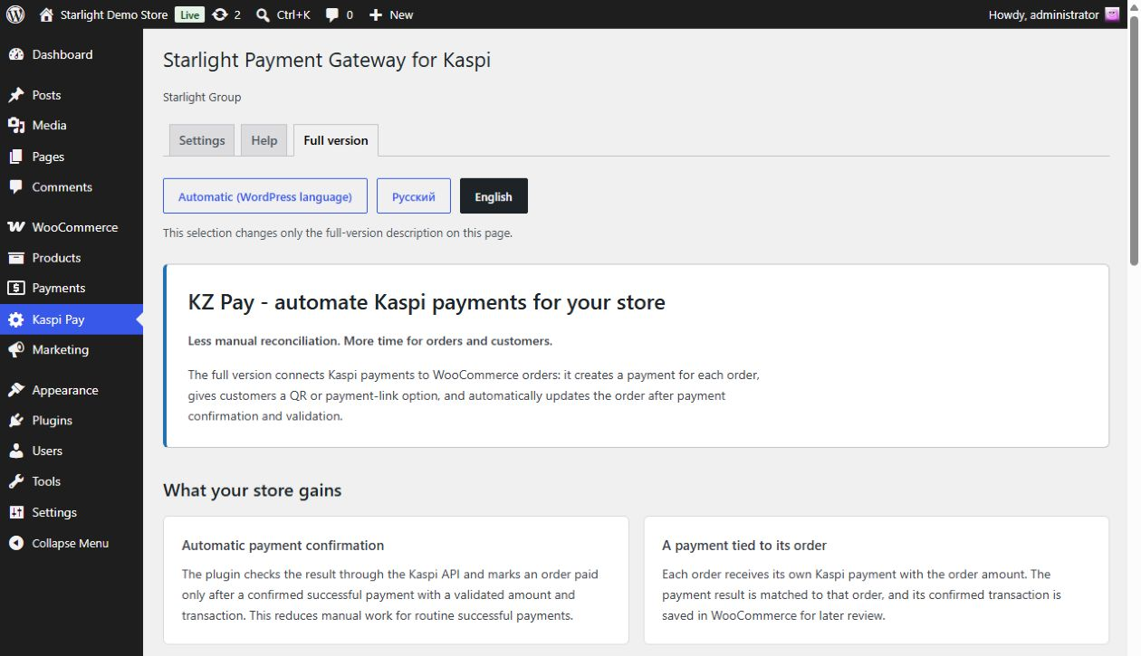Viewport: 1141px width, 656px height.
Task: Click the search magnifier icon in admin bar
Action: (264, 14)
